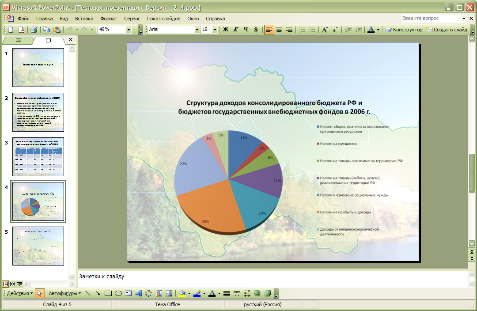The width and height of the screenshot is (477, 311).
Task: Click Создать слайд to add slide
Action: pos(447,30)
